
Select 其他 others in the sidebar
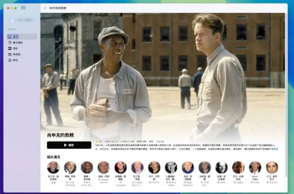15,60
